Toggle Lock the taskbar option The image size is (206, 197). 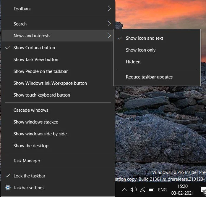(x=58, y=176)
